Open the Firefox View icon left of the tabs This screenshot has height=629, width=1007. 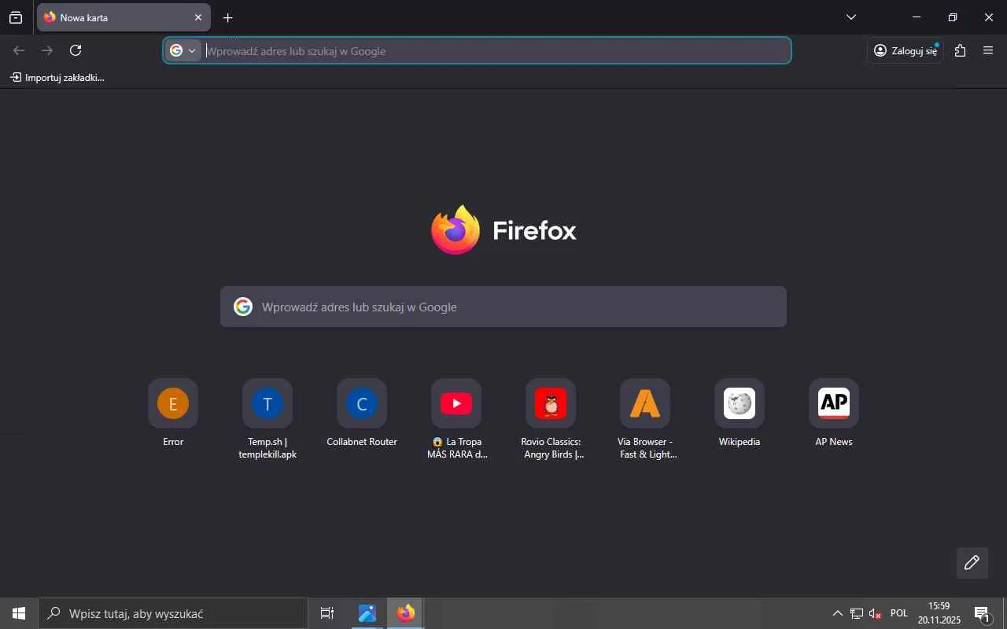click(x=16, y=17)
